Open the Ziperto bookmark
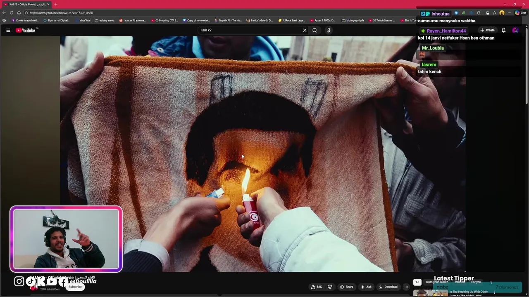Viewport: 529px width, 297px height. (57, 20)
